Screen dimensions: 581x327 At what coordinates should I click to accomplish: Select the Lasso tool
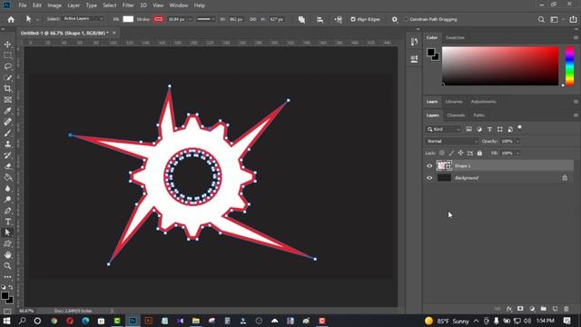point(7,66)
